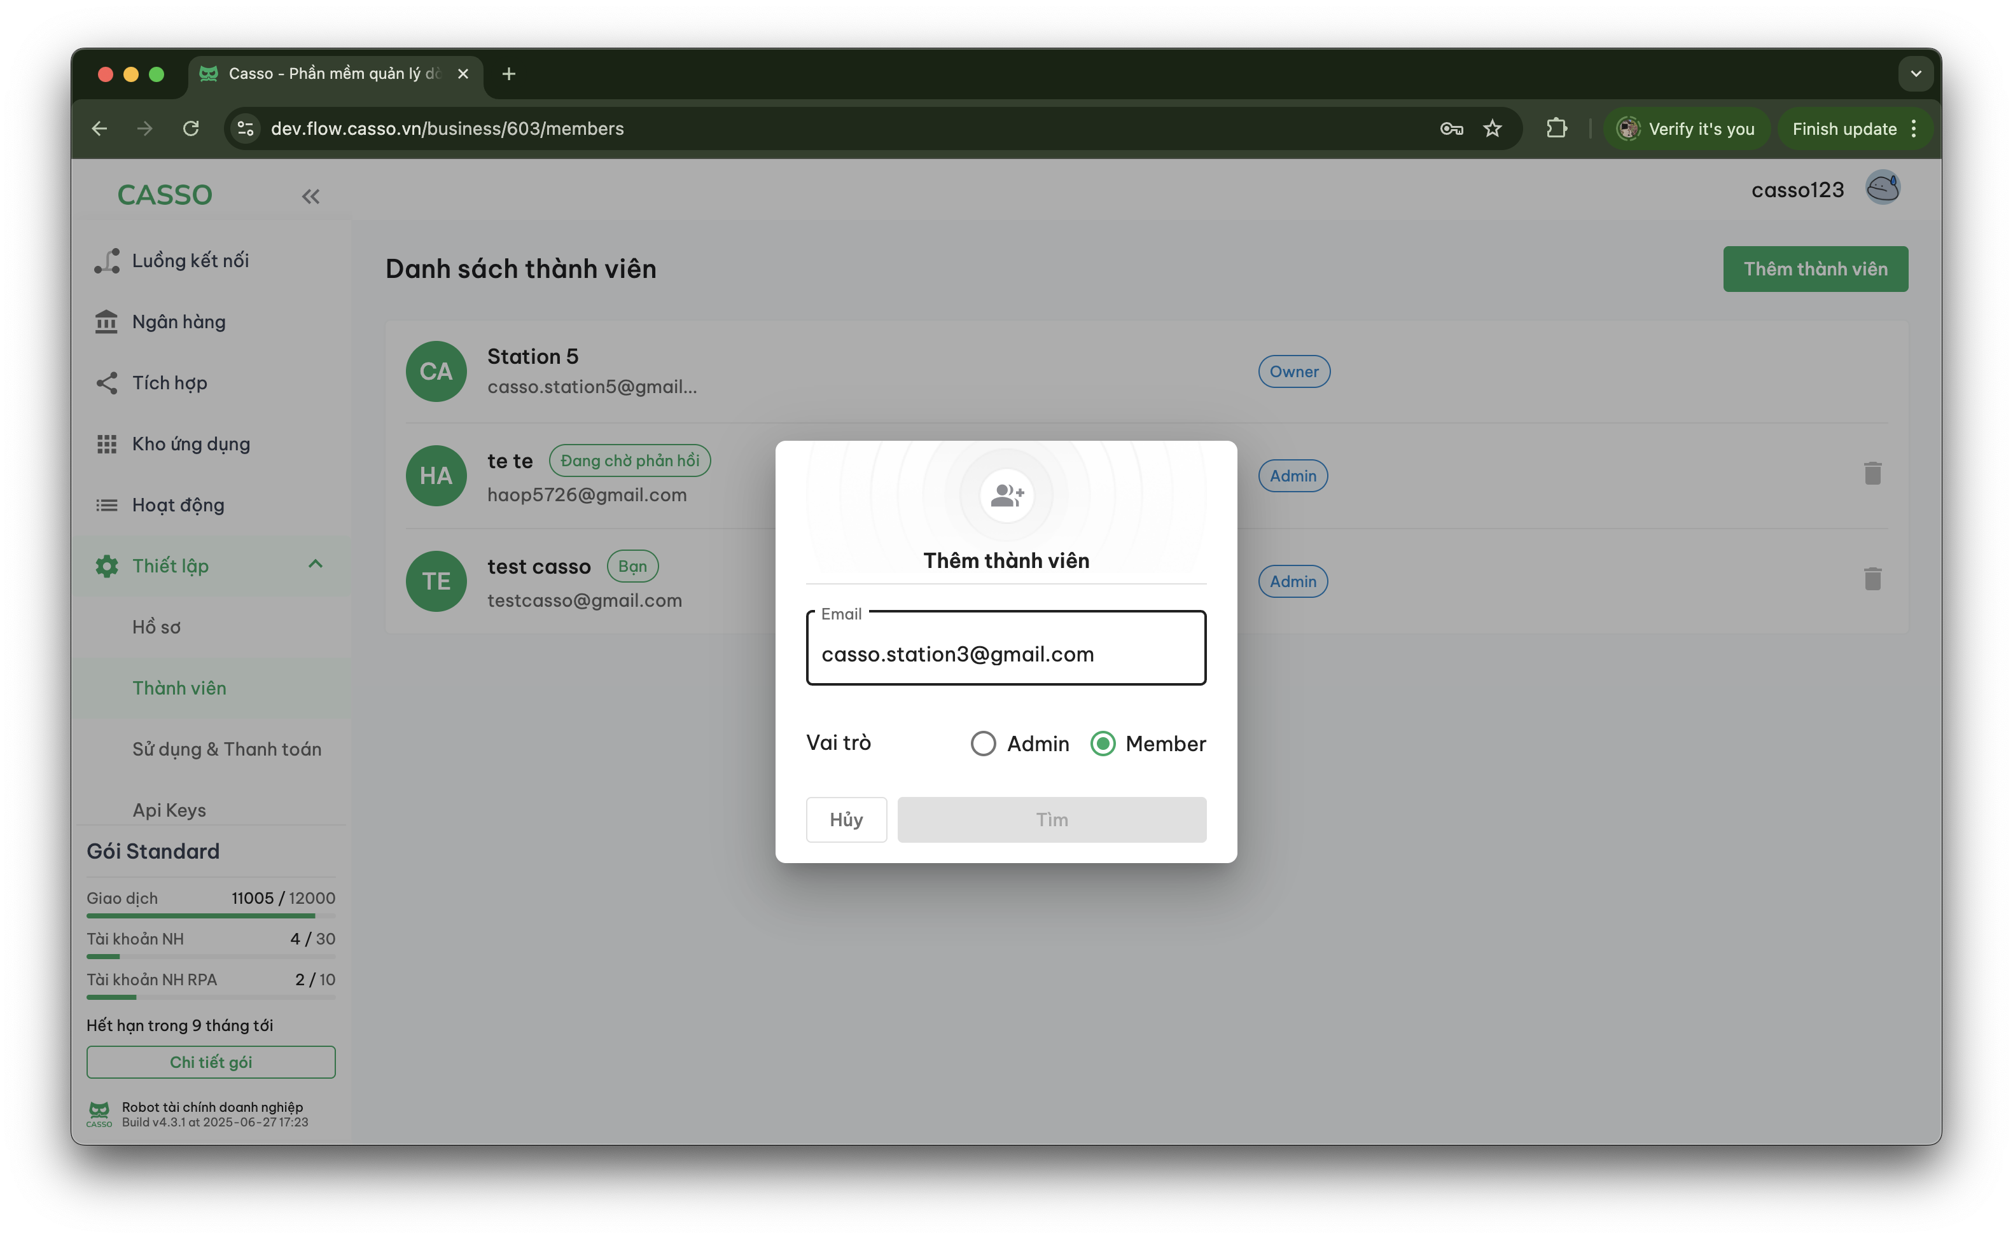
Task: Select the Member role radio button
Action: point(1103,744)
